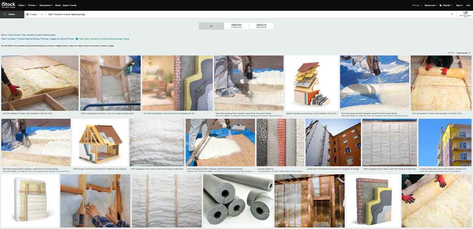
Task: Expand the Photos dropdown menu
Action: 33,5
